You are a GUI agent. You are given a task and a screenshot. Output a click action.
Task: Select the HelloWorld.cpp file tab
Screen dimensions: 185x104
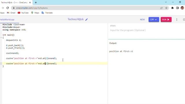pyautogui.click(x=7, y=20)
